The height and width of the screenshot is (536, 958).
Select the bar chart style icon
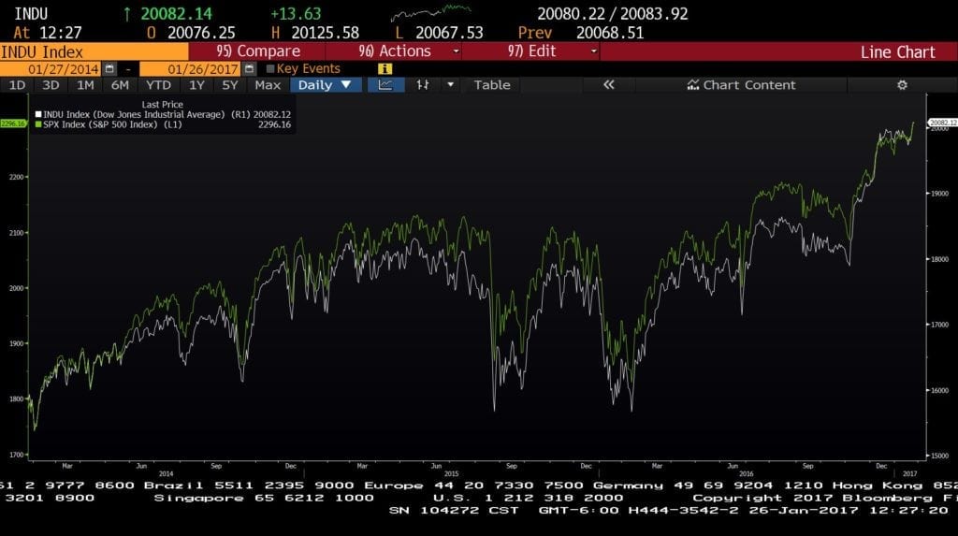422,85
